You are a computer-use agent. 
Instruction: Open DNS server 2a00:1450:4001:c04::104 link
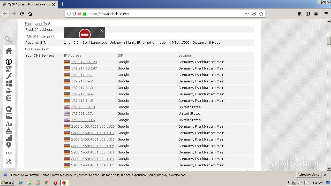[93, 159]
